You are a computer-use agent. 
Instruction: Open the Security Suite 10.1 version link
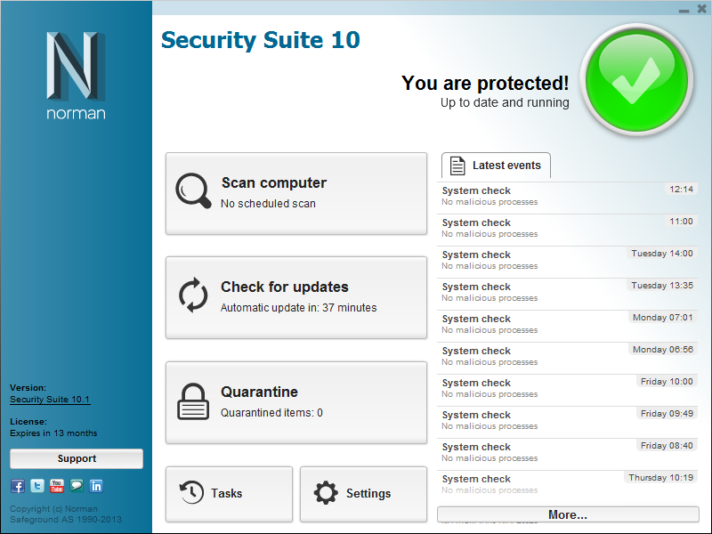click(x=50, y=400)
